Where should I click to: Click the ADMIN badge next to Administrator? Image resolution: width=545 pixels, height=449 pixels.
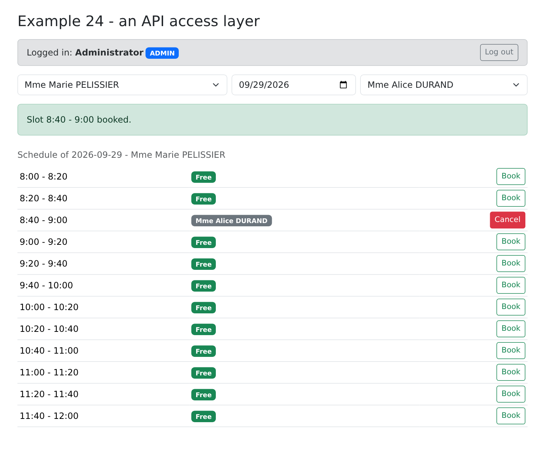[162, 53]
